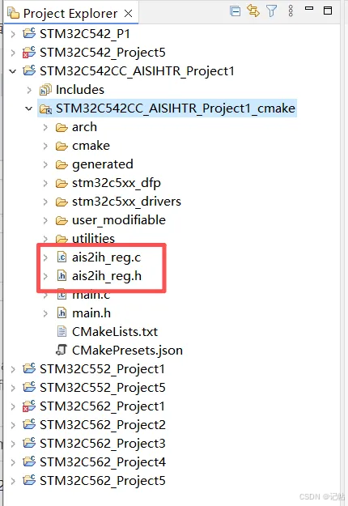Expand the Includes node
The width and height of the screenshot is (348, 506).
(29, 90)
